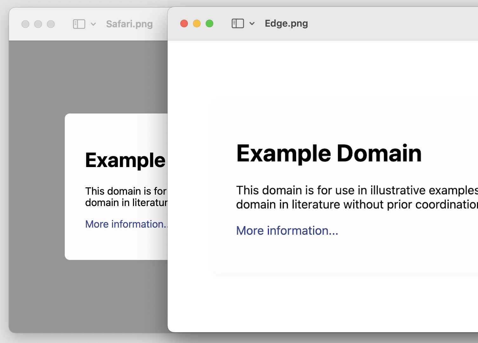Image resolution: width=478 pixels, height=343 pixels.
Task: Click the "This domain is for" text in Safari.png
Action: click(125, 191)
